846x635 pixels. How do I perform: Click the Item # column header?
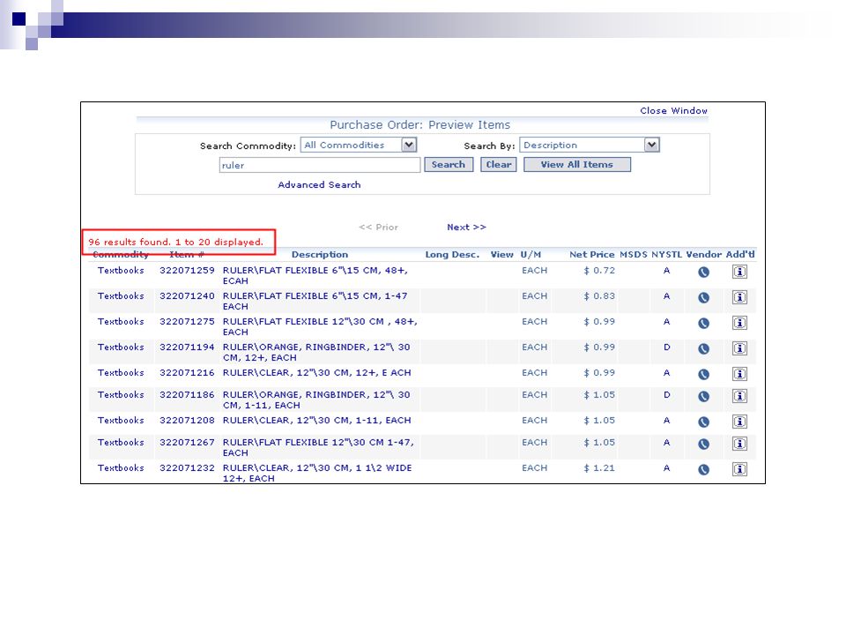[x=187, y=254]
